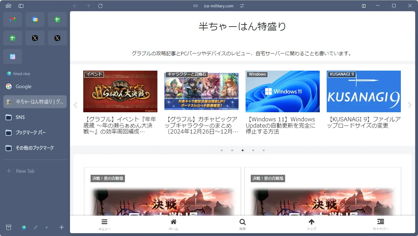Copy page URL via link icon

(196, 6)
